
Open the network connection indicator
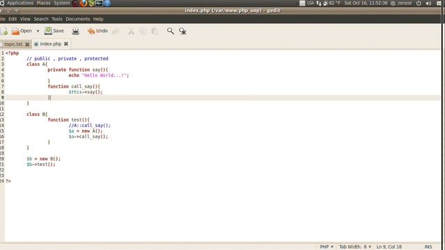coord(319,3)
